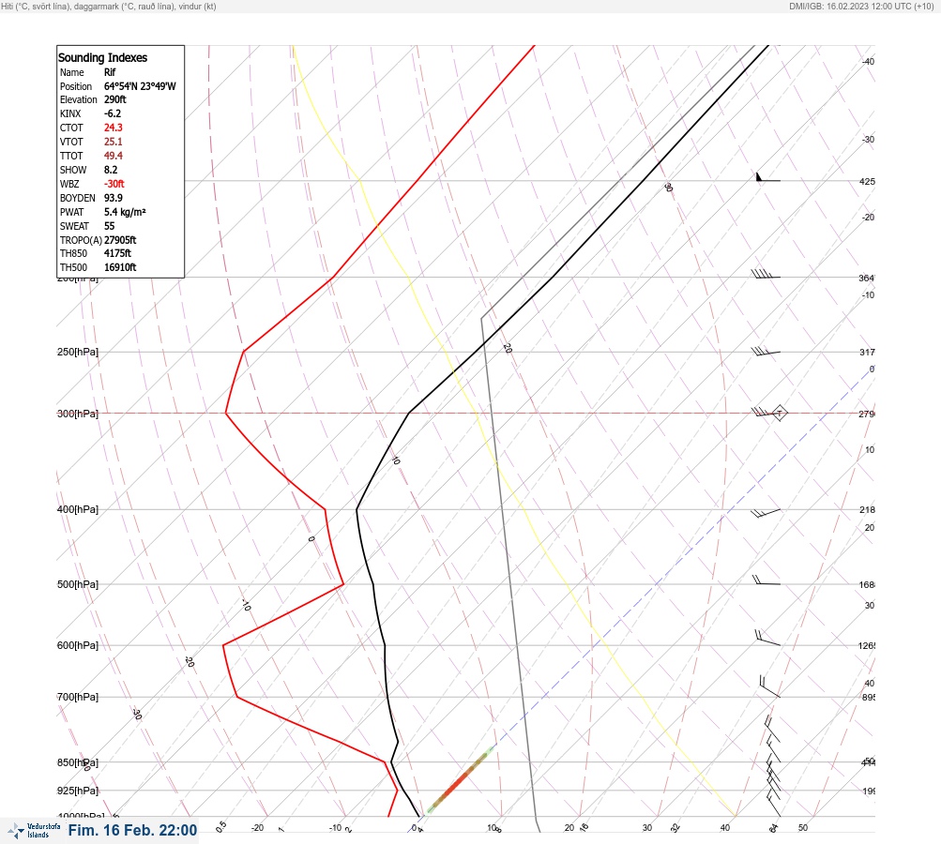Click the wind barb on the 364 level line
This screenshot has width=941, height=844.
(766, 274)
